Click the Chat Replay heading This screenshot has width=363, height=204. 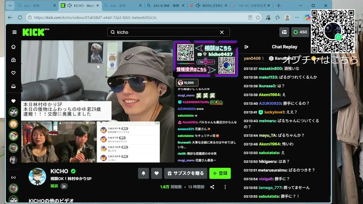pos(284,47)
